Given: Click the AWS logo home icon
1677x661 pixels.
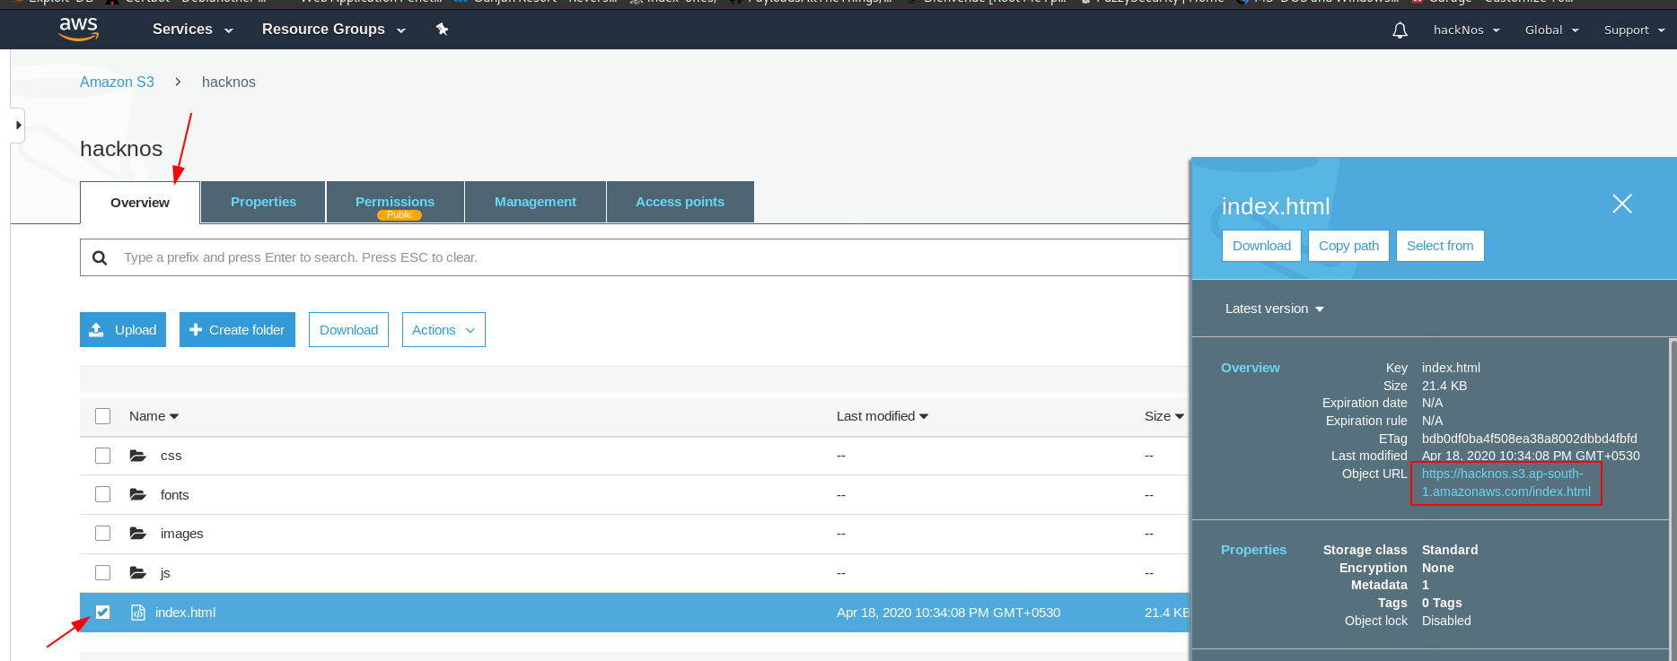Looking at the screenshot, I should click(79, 29).
